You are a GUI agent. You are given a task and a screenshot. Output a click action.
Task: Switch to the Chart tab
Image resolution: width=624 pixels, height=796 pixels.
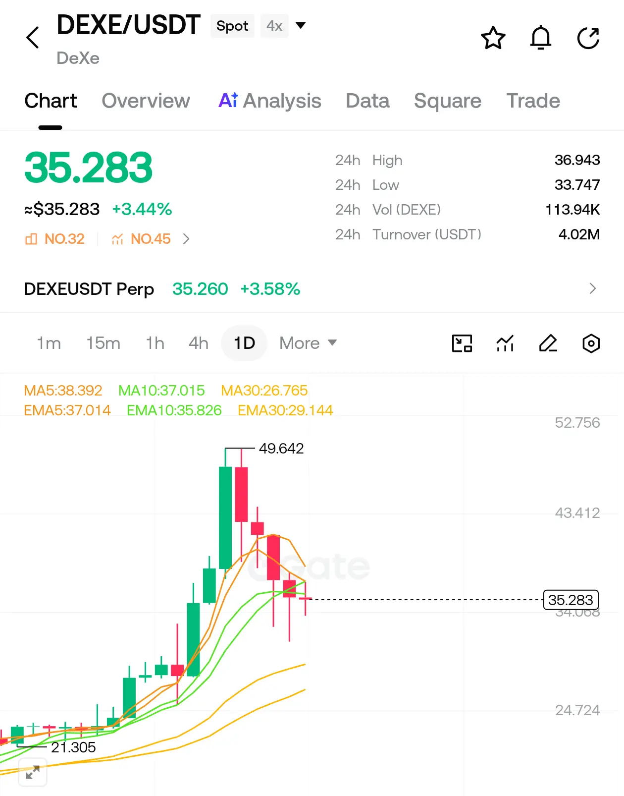[51, 101]
